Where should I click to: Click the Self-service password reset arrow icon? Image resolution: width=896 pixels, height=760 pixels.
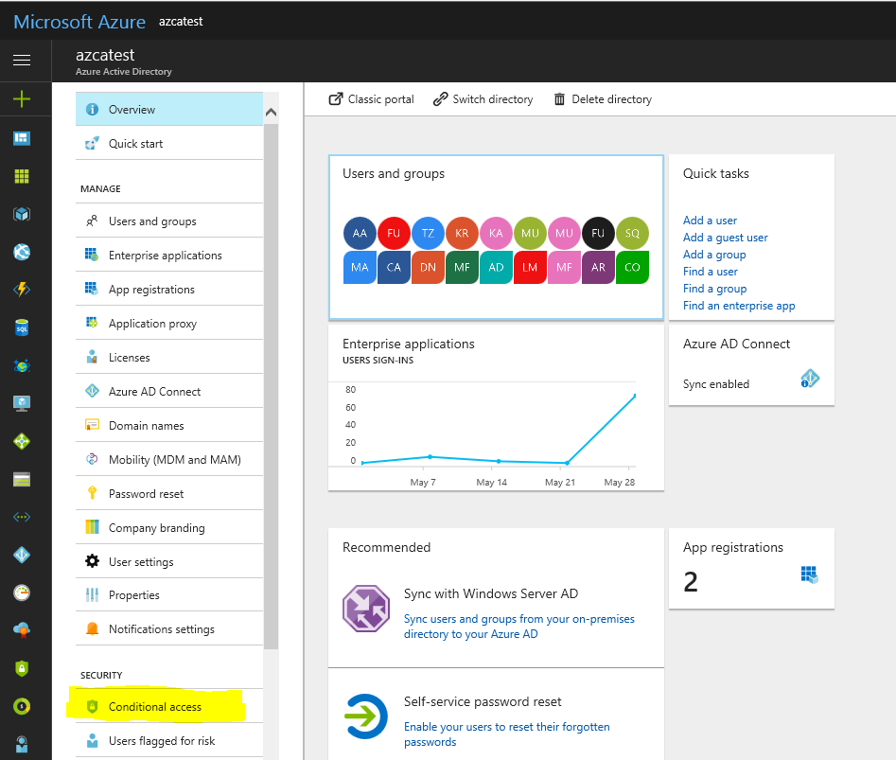click(366, 716)
